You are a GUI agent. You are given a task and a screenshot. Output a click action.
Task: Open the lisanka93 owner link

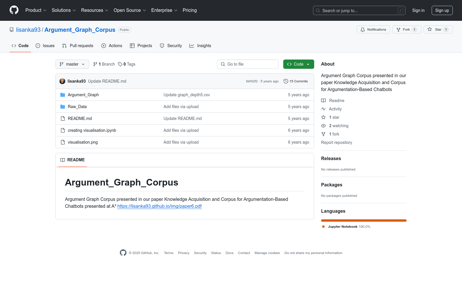pyautogui.click(x=28, y=30)
